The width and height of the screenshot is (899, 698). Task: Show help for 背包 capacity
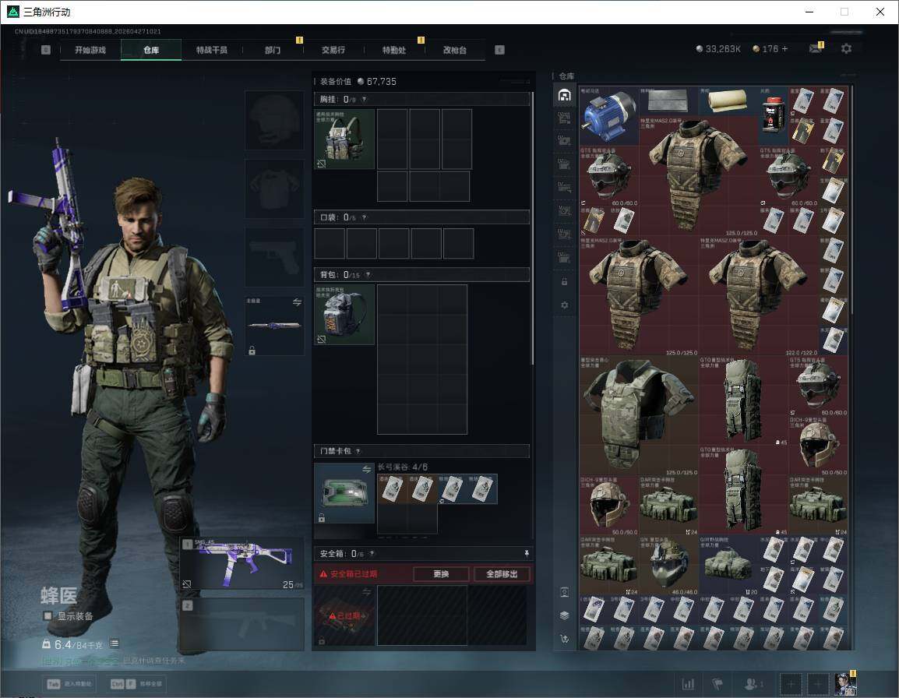(368, 275)
